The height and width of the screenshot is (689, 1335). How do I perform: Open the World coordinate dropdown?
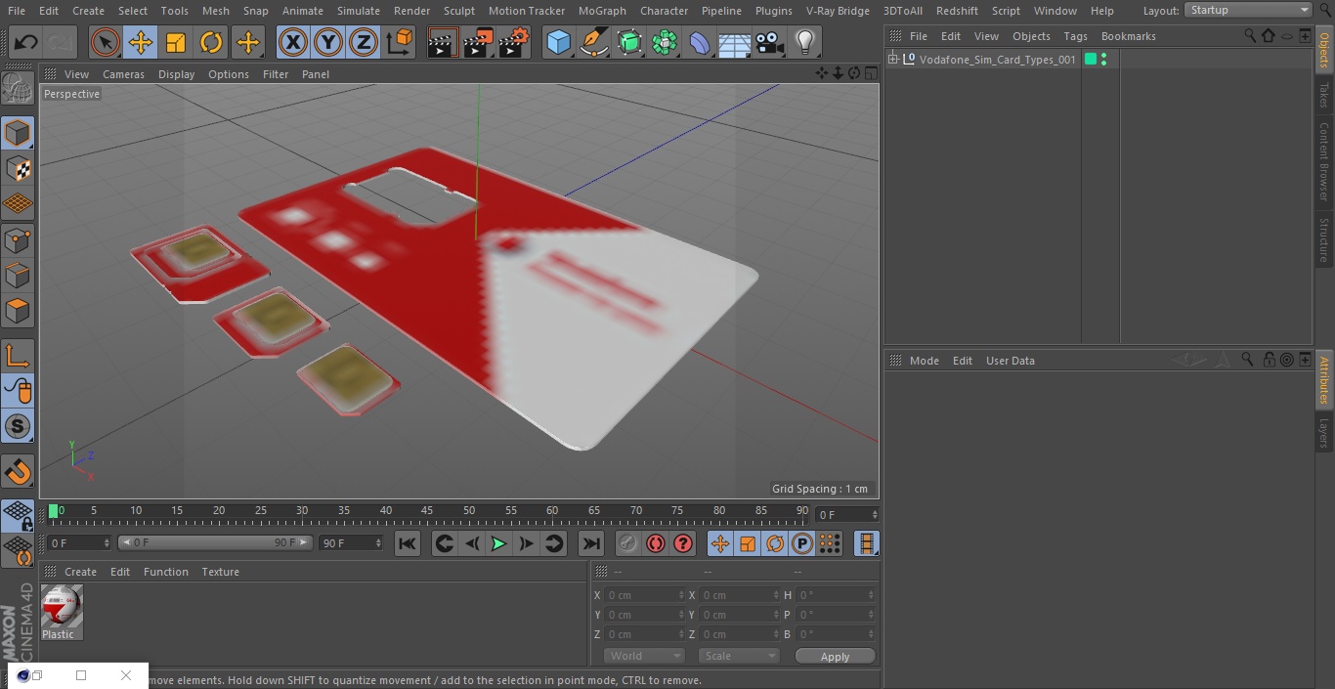(x=644, y=656)
